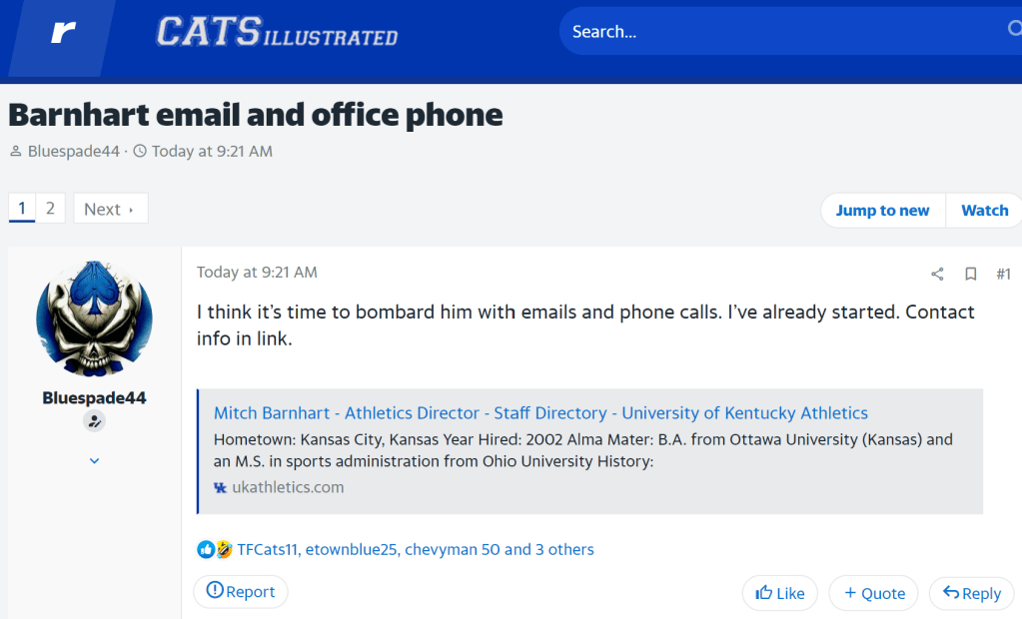1022x619 pixels.
Task: Open the Cats Illustrated home logo
Action: (277, 33)
